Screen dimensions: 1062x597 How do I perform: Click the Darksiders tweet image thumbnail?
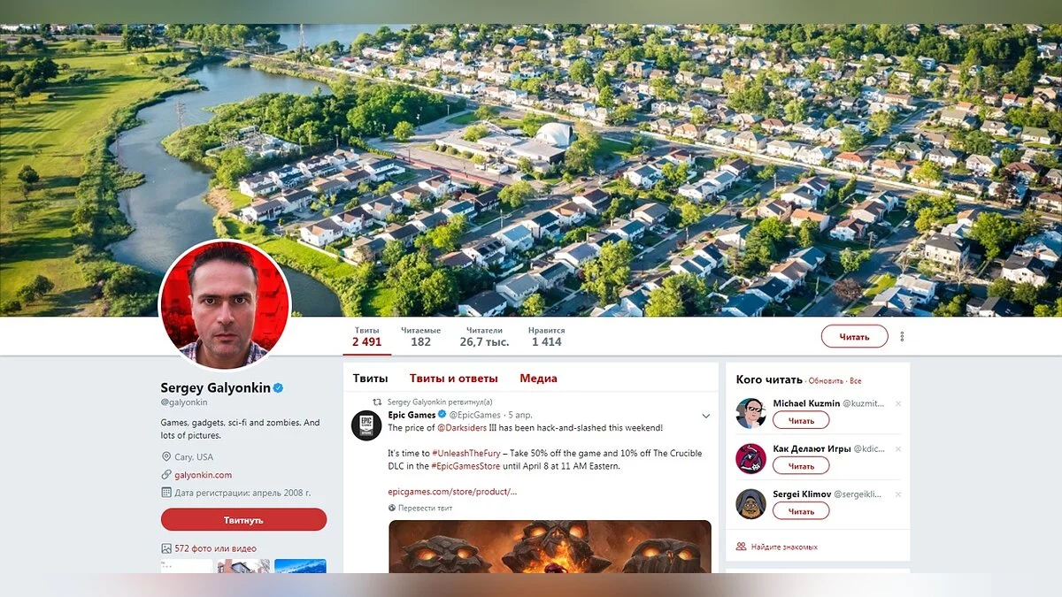point(550,547)
